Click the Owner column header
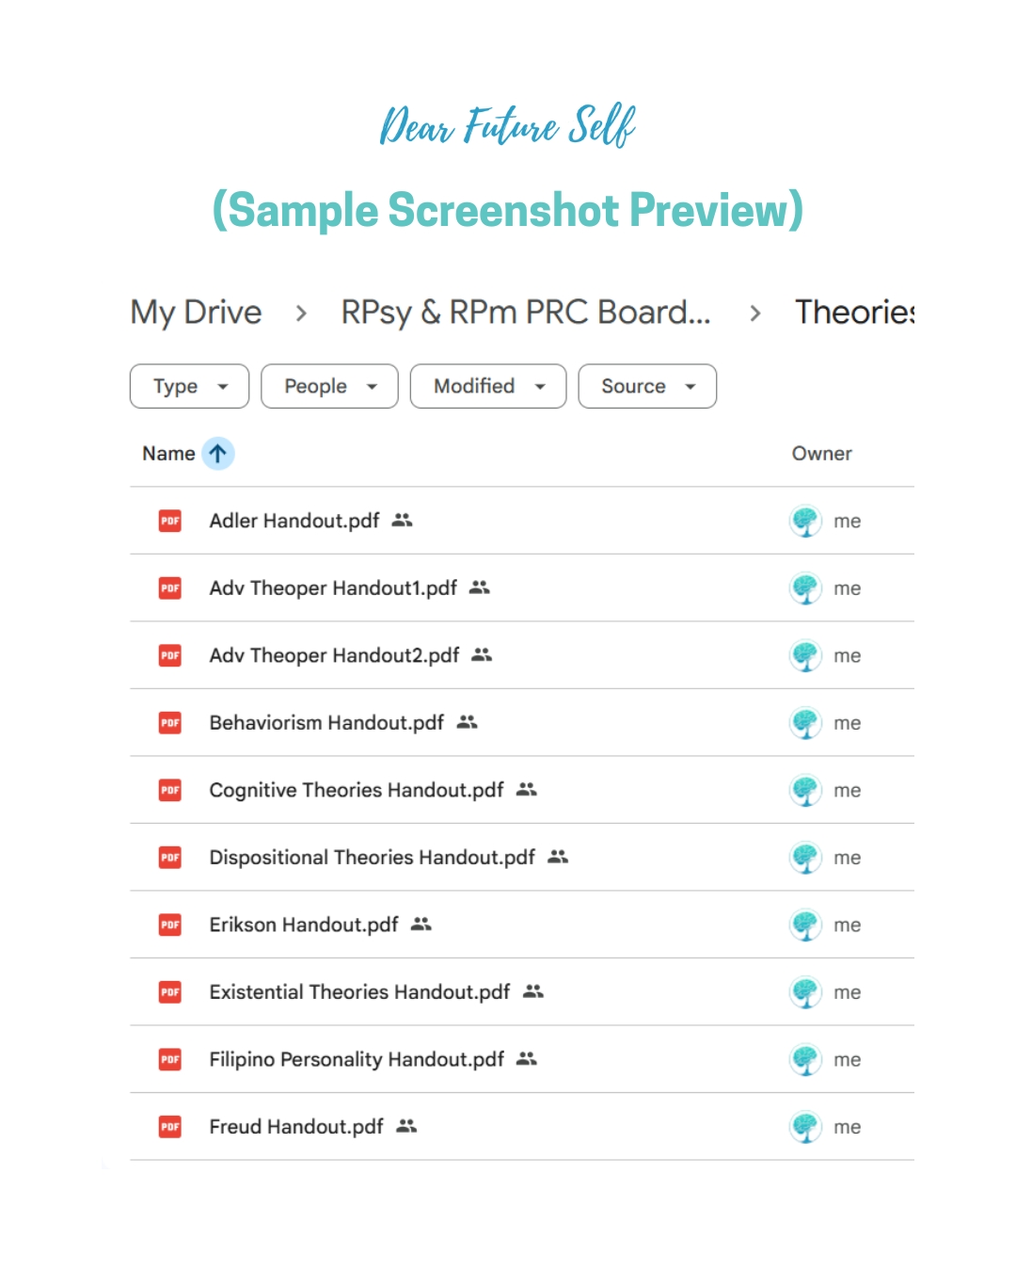Viewport: 1016px width, 1271px height. 821,454
